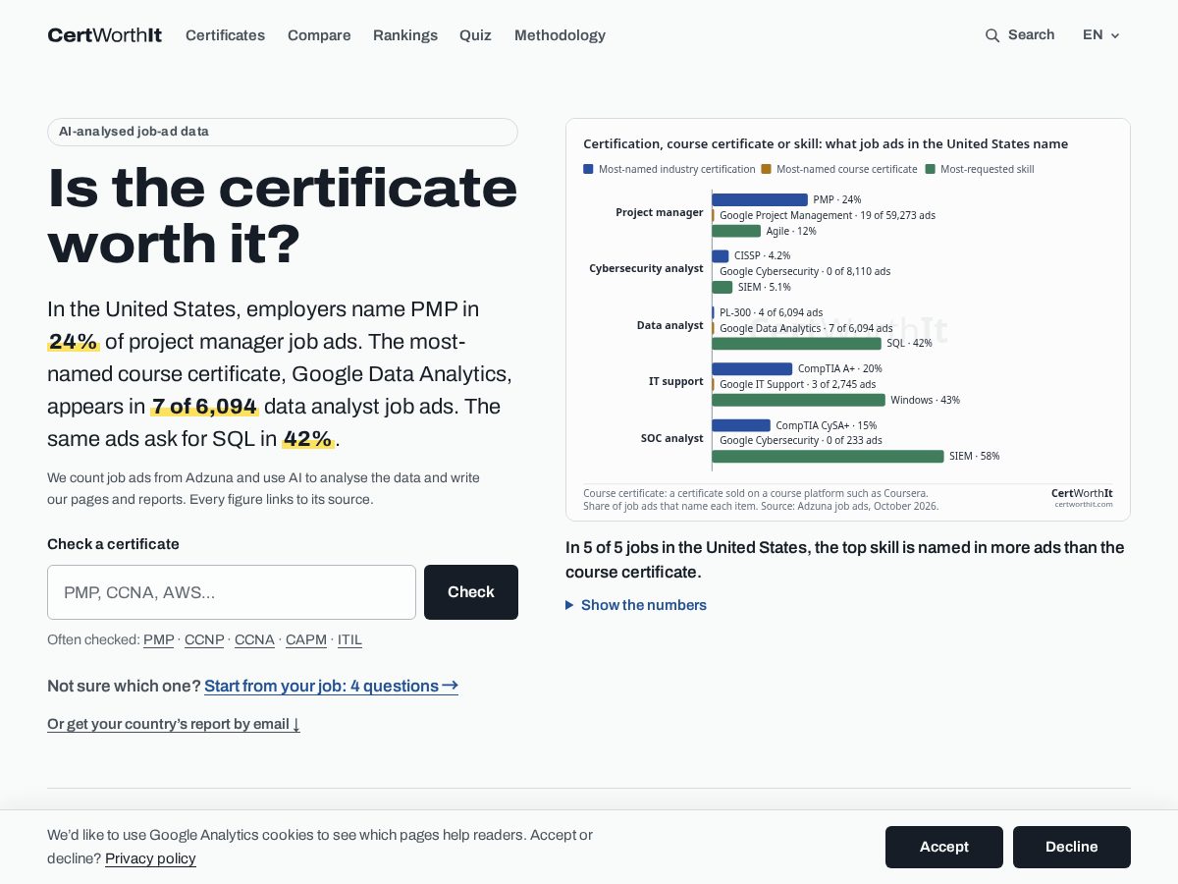Accept Google Analytics cookies
Image resolution: width=1178 pixels, height=884 pixels.
point(944,847)
